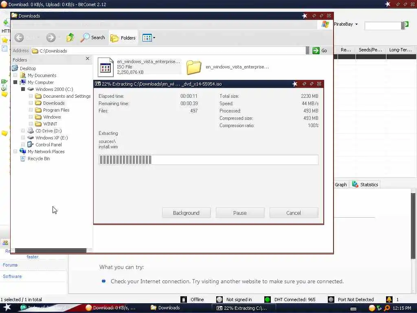This screenshot has width=417, height=313.
Task: Switch to Downloads taskbar button
Action: pos(165,308)
